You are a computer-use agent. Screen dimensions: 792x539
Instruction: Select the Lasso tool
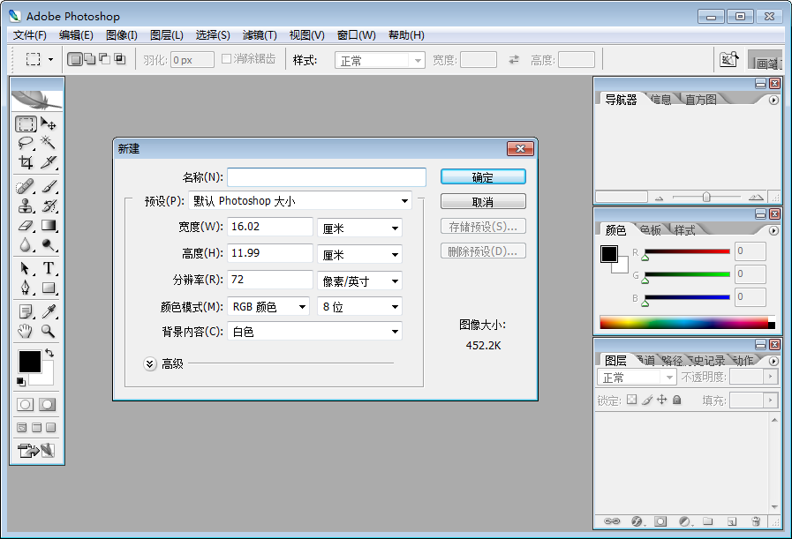tap(26, 143)
